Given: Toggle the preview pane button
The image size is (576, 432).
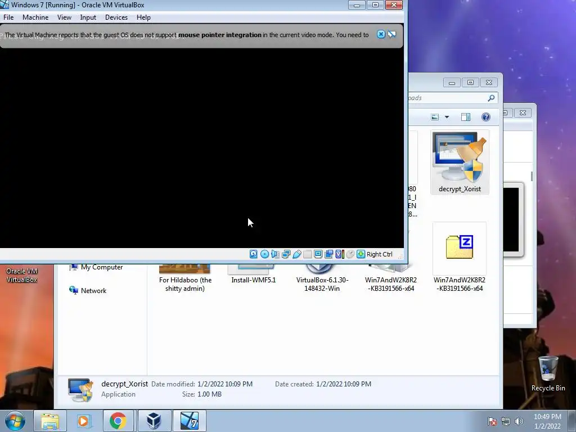Looking at the screenshot, I should (465, 117).
